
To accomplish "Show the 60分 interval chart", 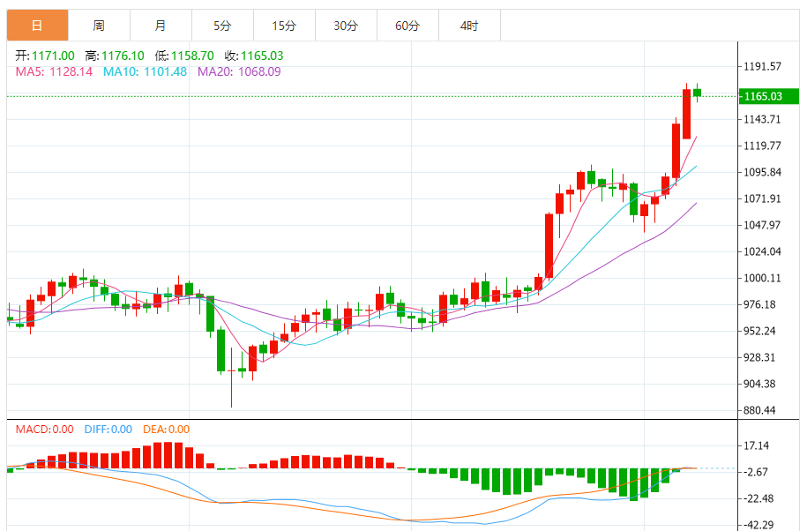I will pos(407,26).
